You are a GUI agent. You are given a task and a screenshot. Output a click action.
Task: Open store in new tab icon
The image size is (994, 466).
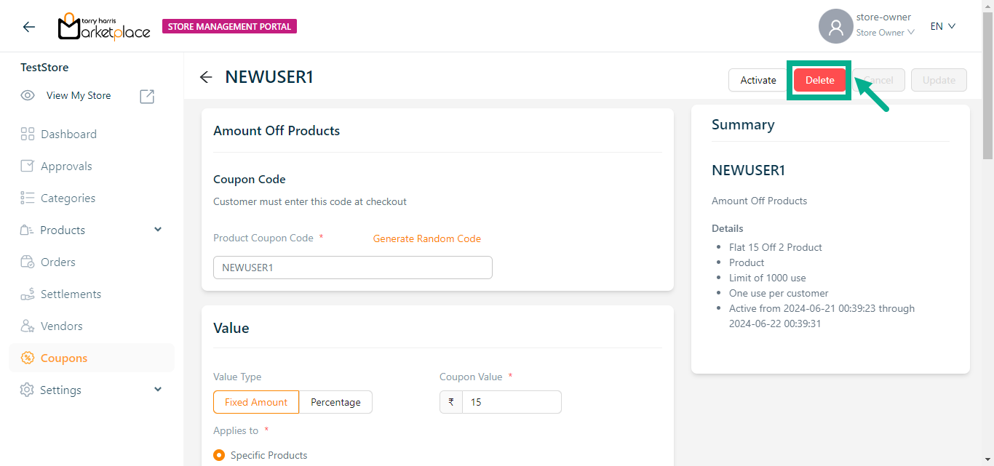point(147,96)
